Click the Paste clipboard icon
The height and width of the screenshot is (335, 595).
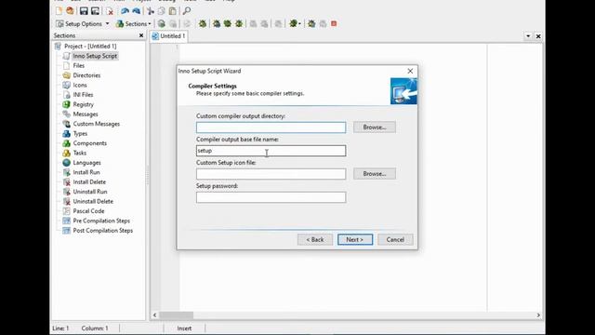coord(173,11)
